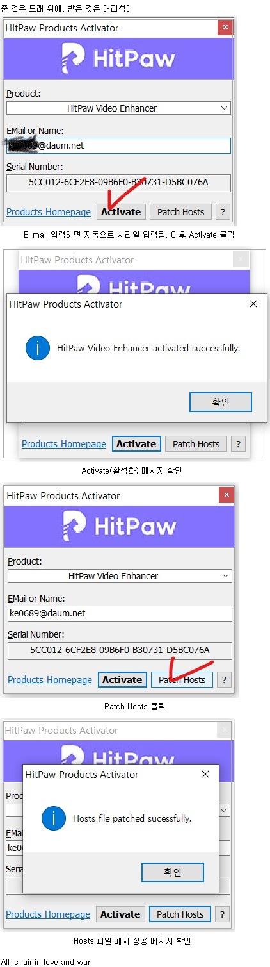The height and width of the screenshot is (967, 270).
Task: Click Activate button marked with red checkmark
Action: coord(122,212)
